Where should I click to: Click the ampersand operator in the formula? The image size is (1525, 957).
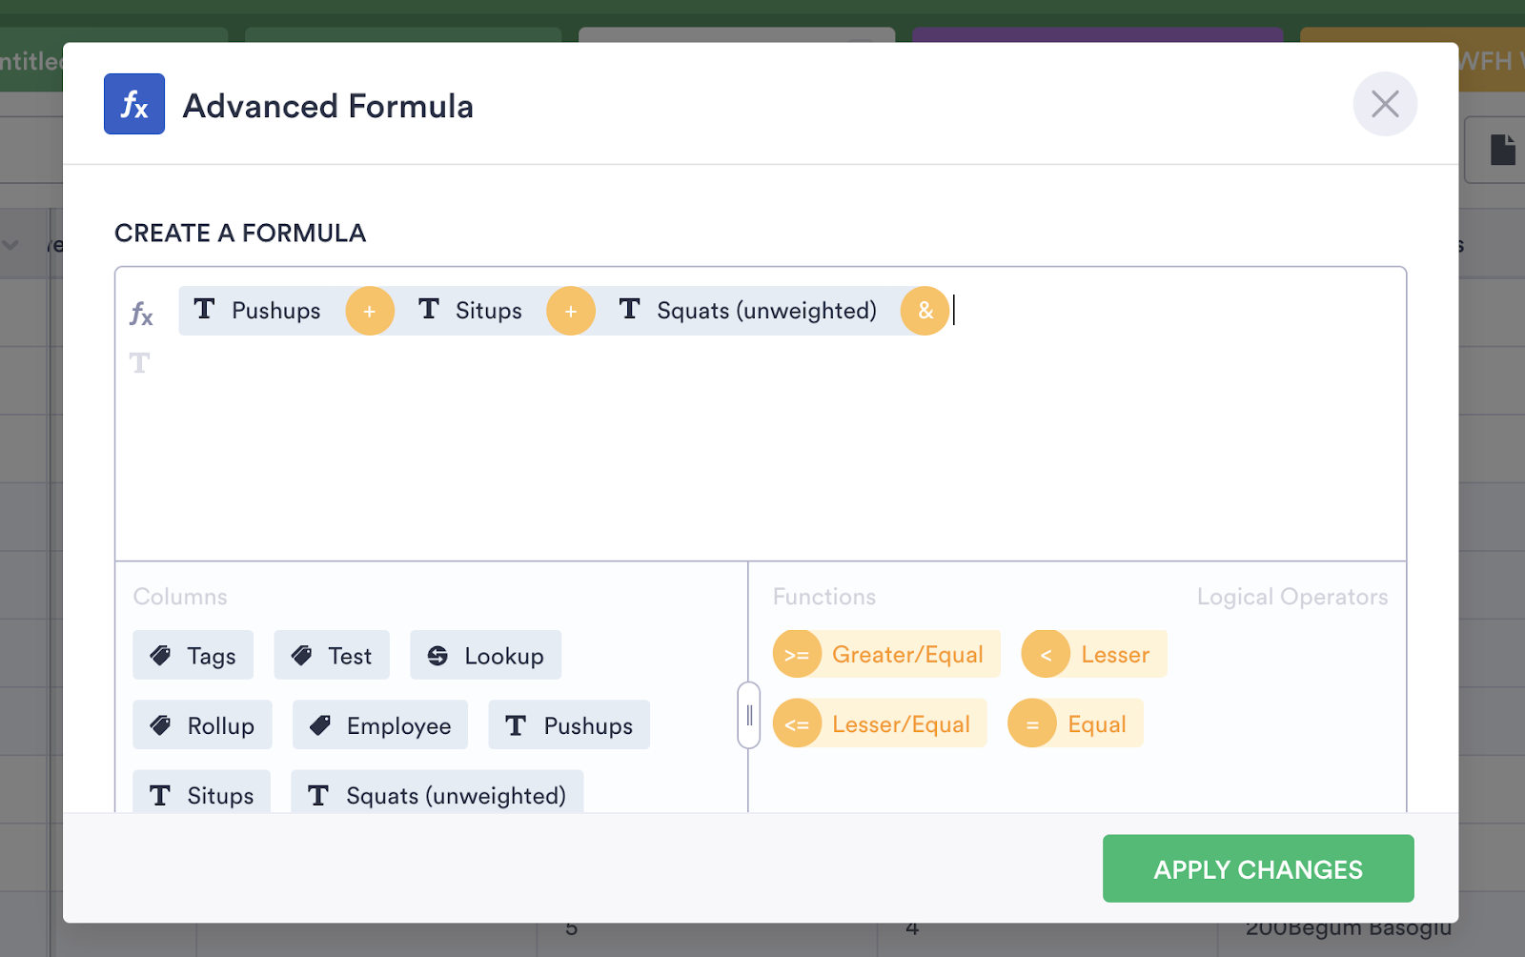[x=925, y=311]
